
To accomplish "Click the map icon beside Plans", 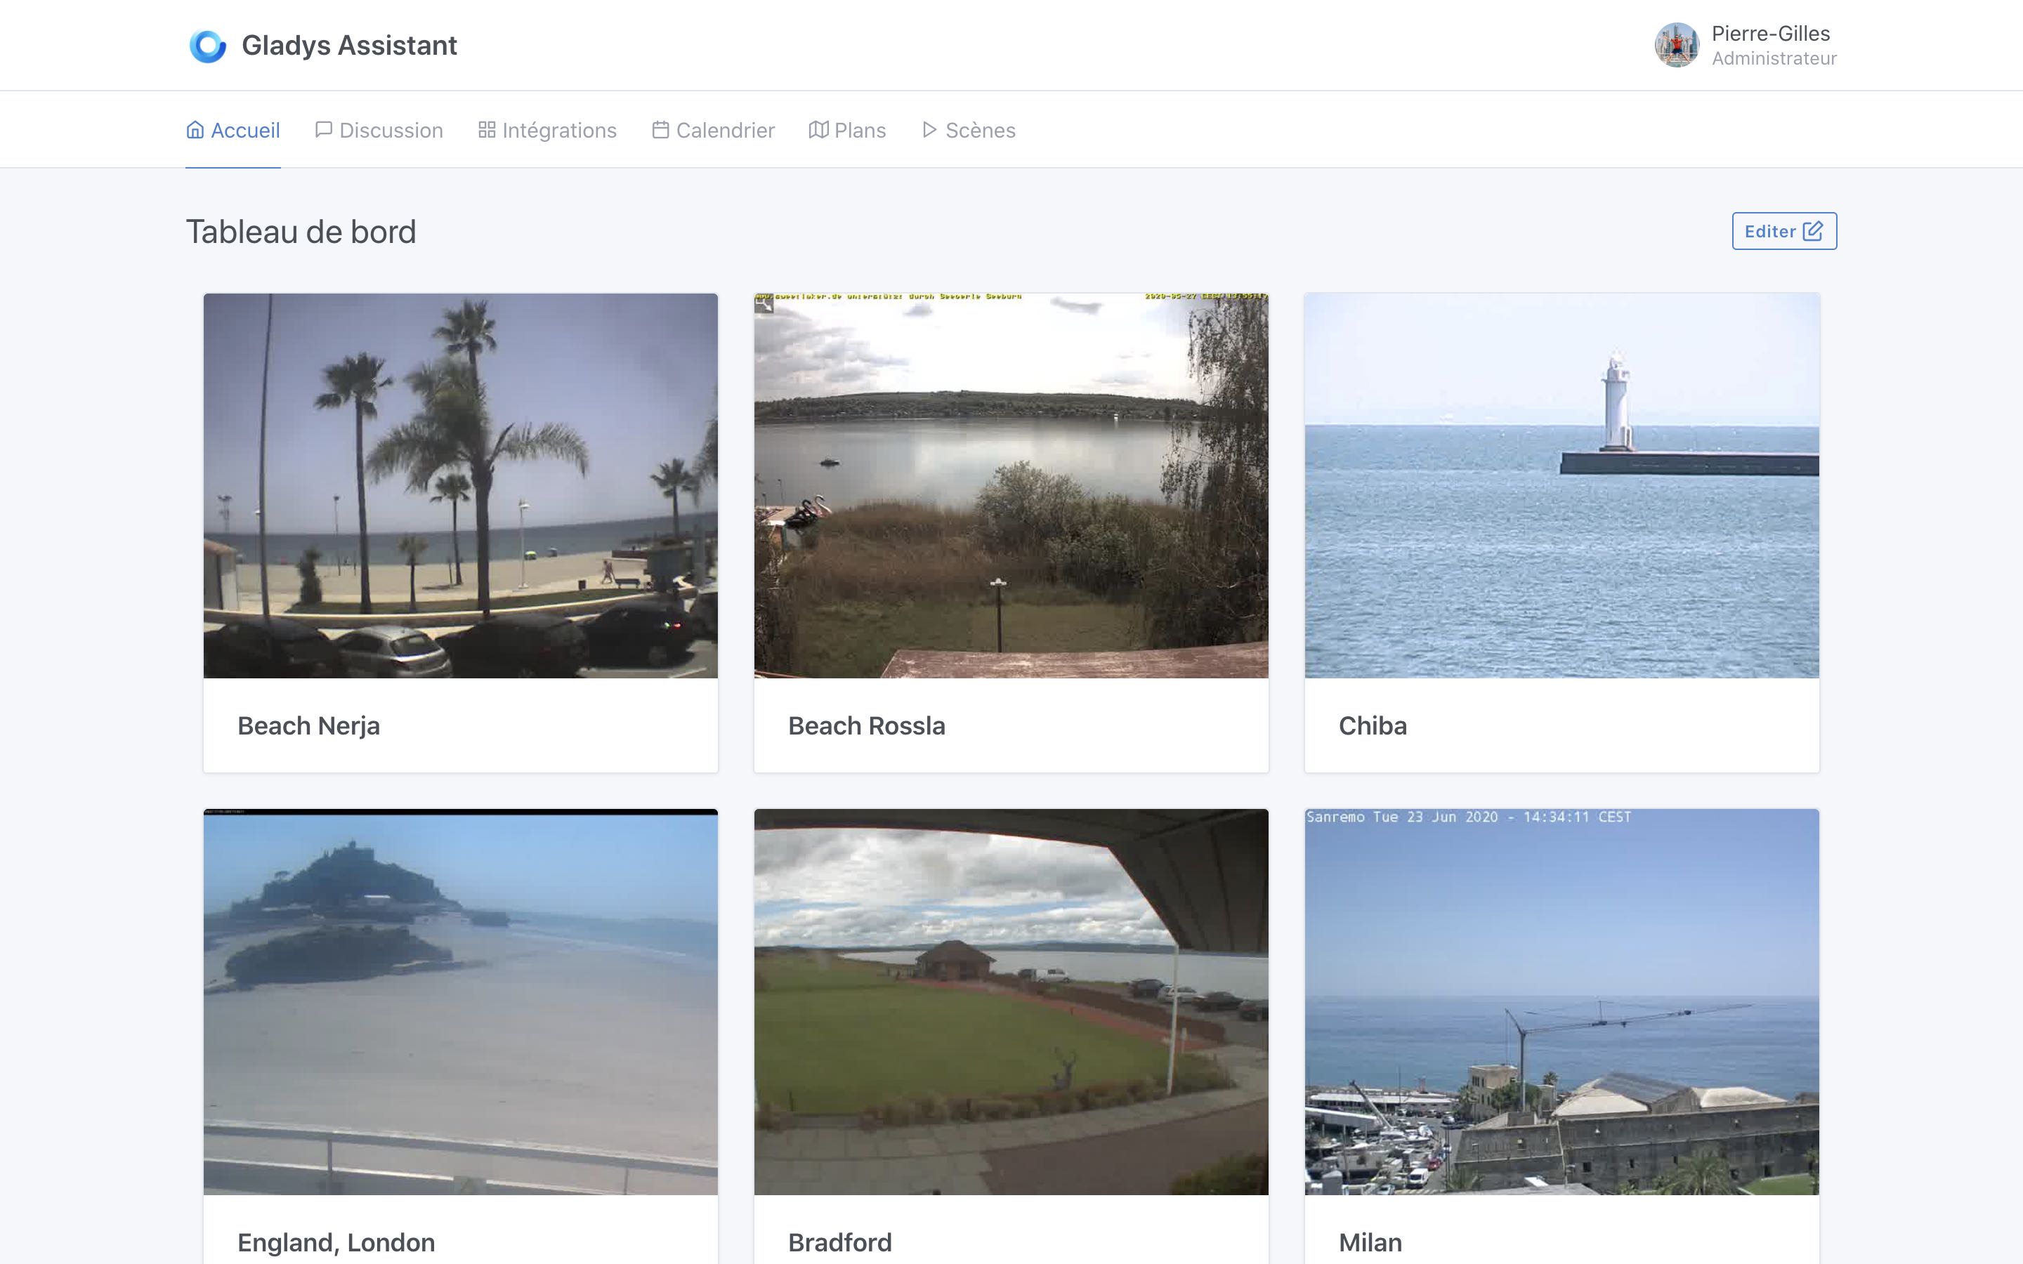I will pos(818,130).
